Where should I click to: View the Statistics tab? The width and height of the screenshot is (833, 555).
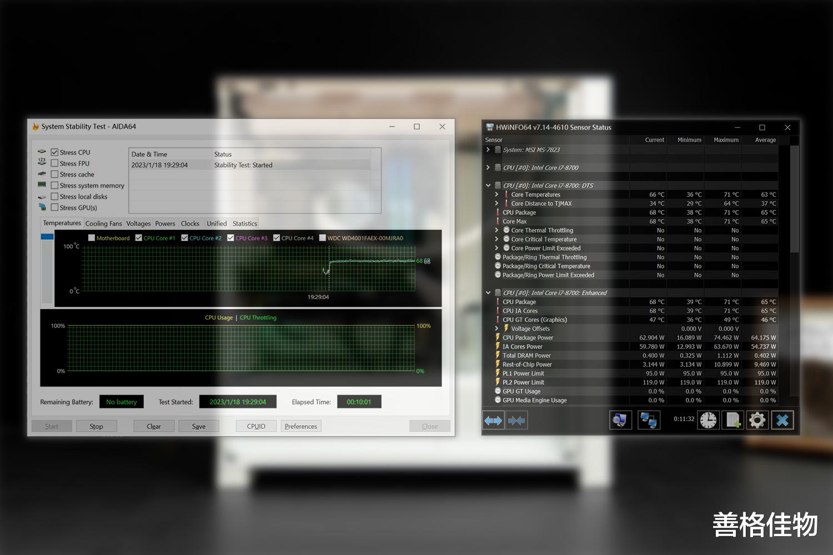[x=245, y=224]
